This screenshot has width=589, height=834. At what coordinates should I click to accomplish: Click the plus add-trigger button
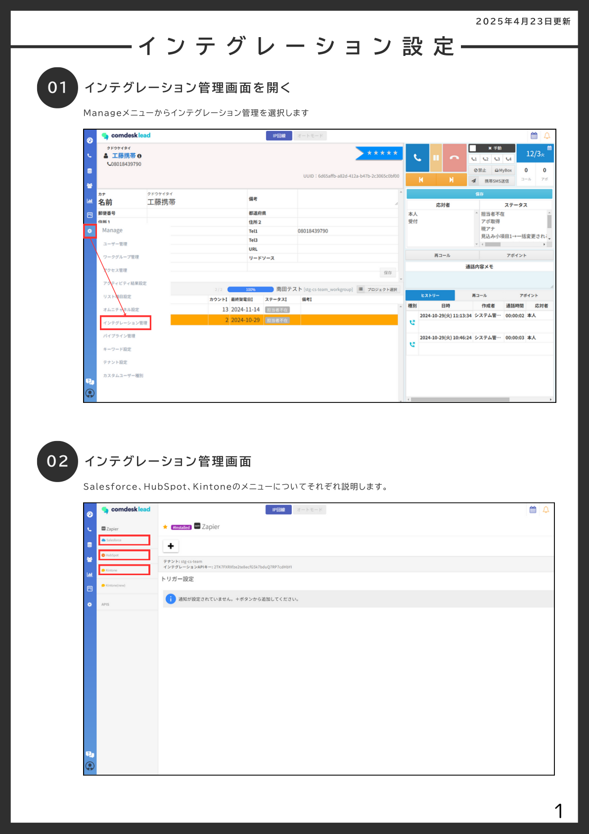click(x=171, y=546)
